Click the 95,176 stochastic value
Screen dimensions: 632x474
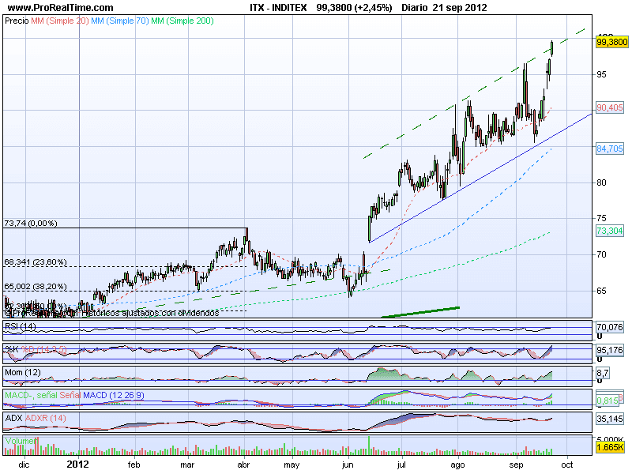click(x=610, y=350)
